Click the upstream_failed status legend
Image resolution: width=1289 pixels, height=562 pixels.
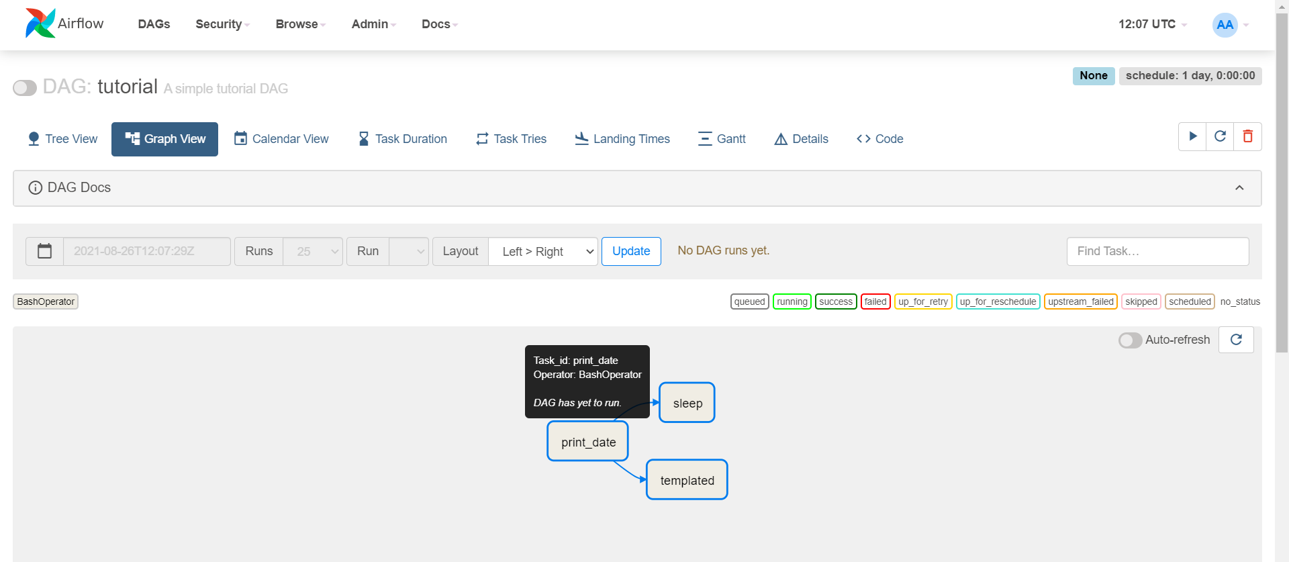[1081, 301]
